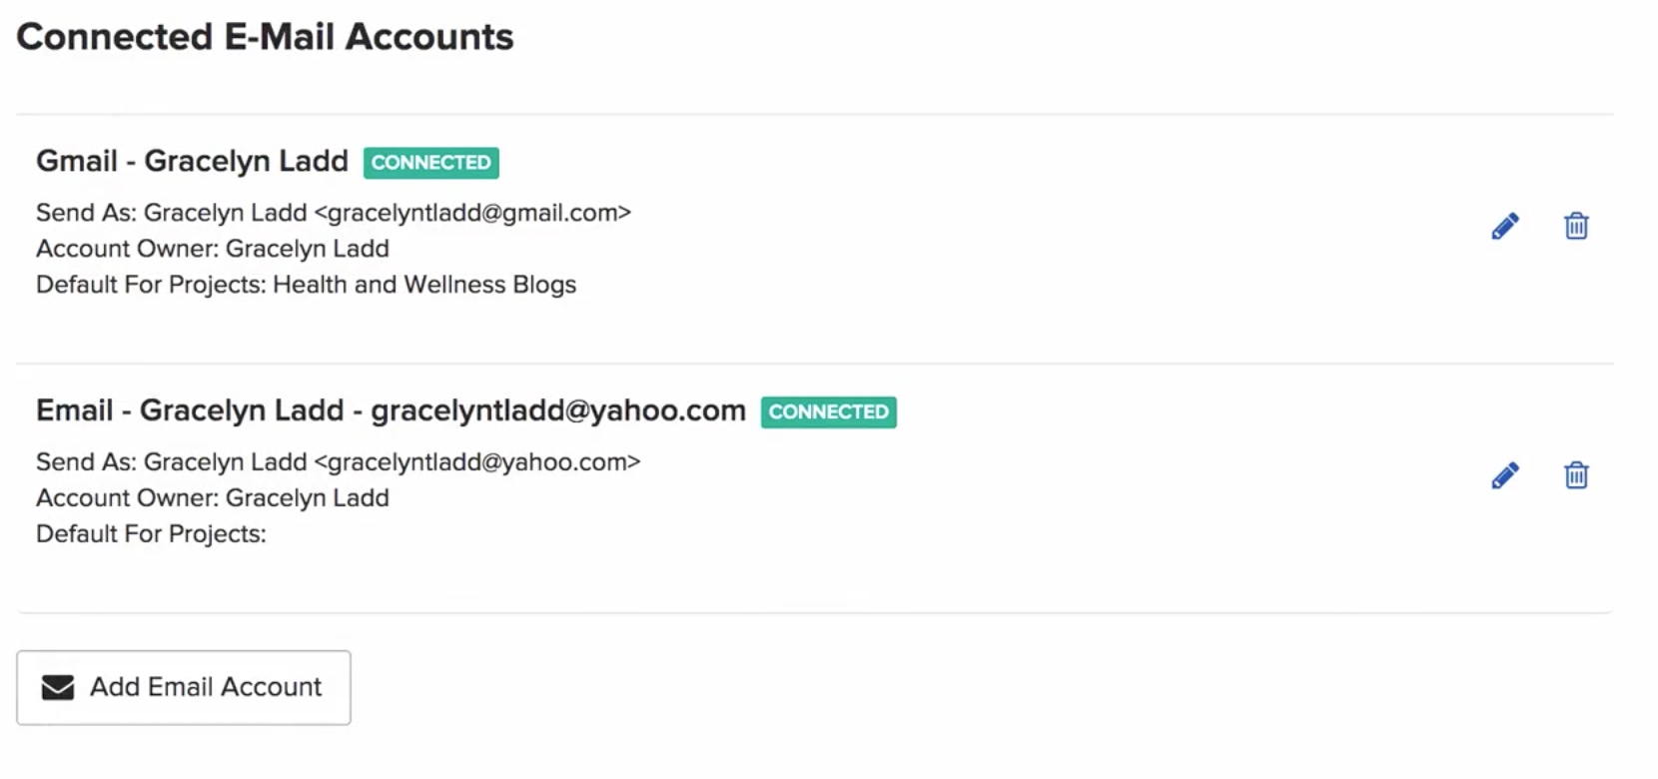Delete the yahoo.com email account
Viewport: 1658px width, 779px height.
(1576, 475)
